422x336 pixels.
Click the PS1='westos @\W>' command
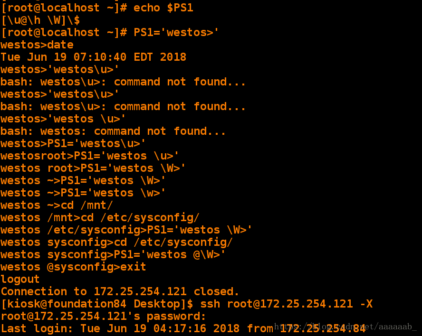click(170, 255)
